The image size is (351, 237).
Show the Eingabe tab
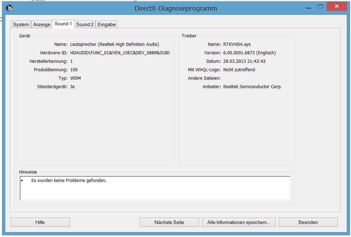pyautogui.click(x=107, y=24)
